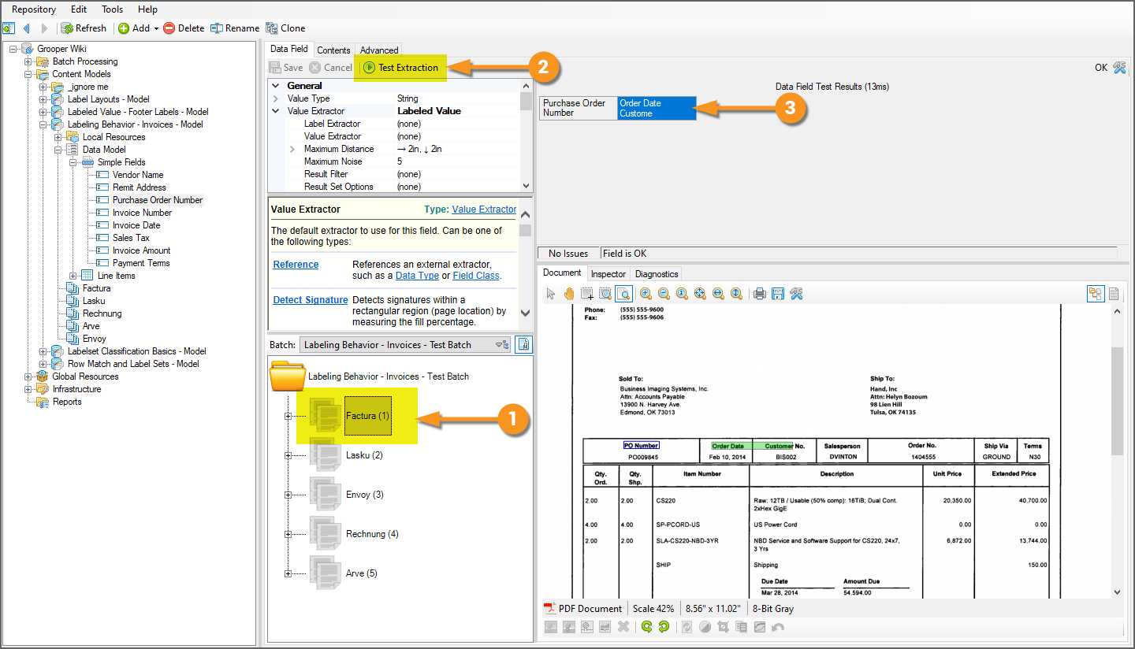Screen dimensions: 1135x649
Task: Click the save image floppy disk icon
Action: [x=778, y=294]
